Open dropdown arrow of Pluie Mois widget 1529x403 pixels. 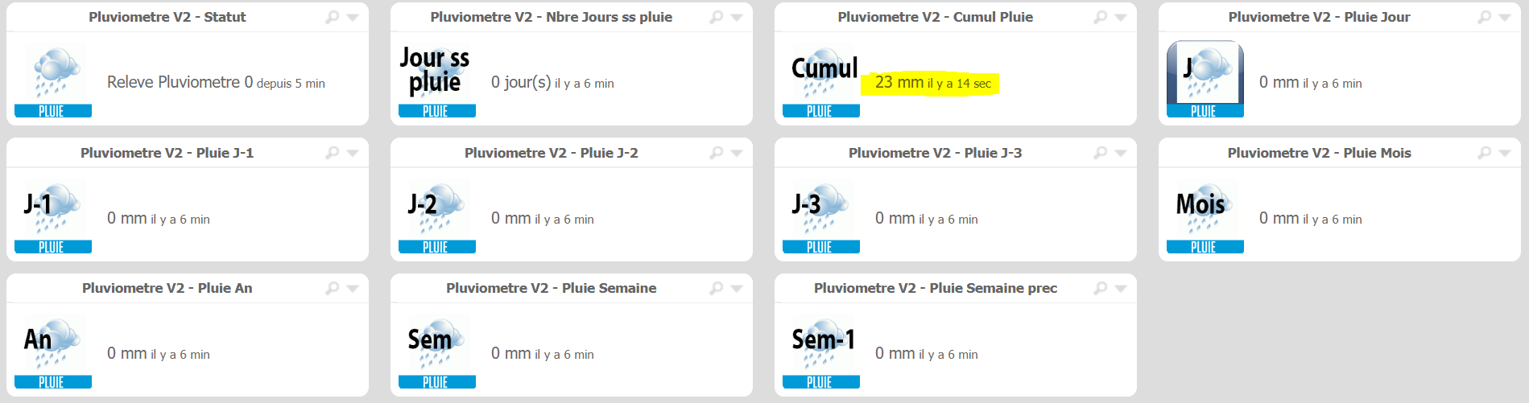click(1505, 154)
